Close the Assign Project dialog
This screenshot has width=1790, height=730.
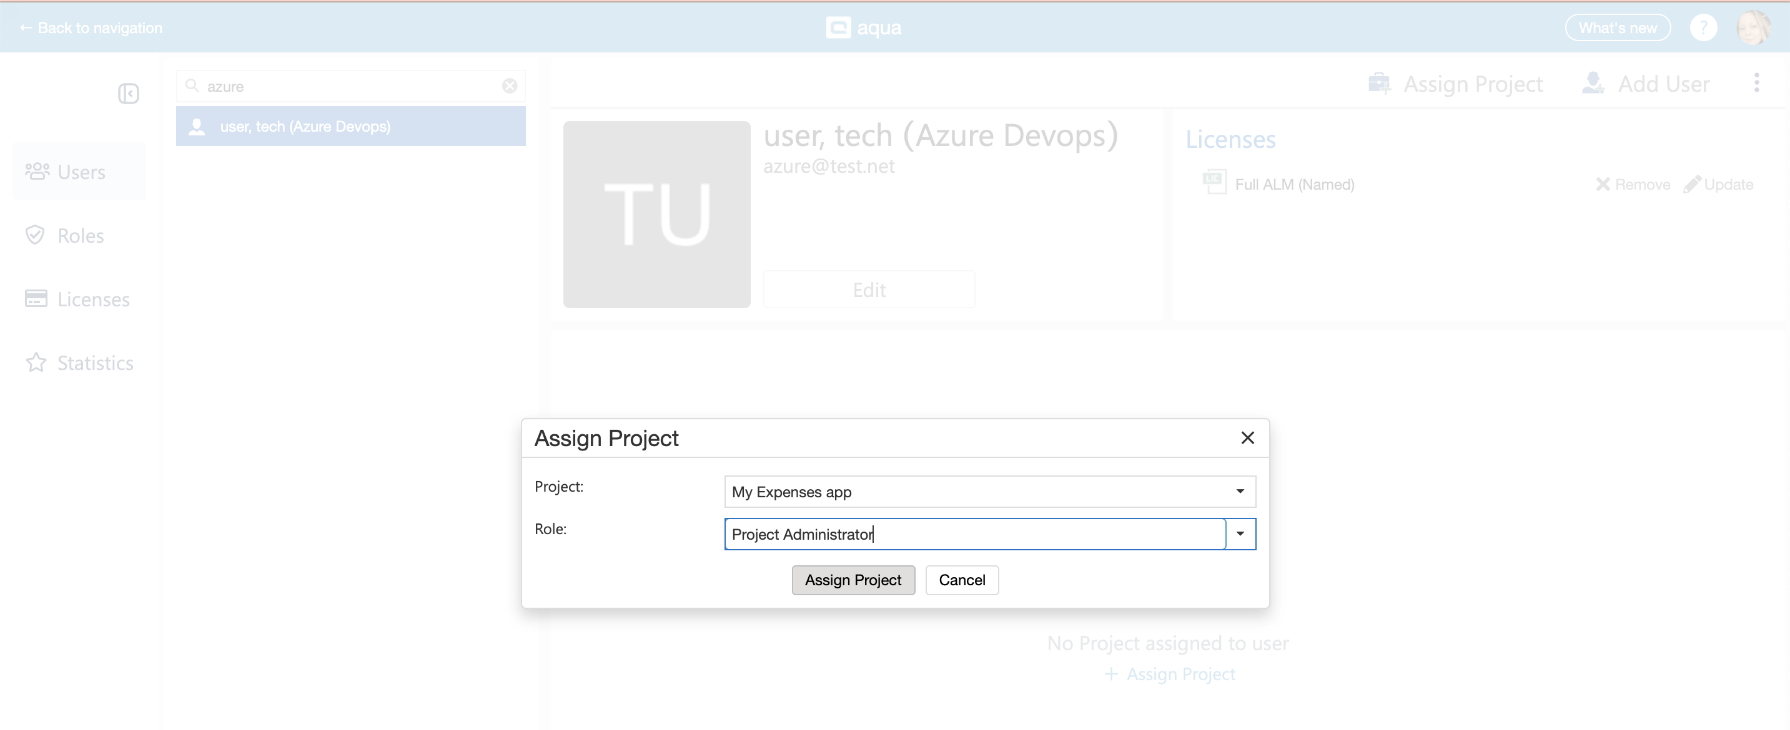click(x=1247, y=438)
